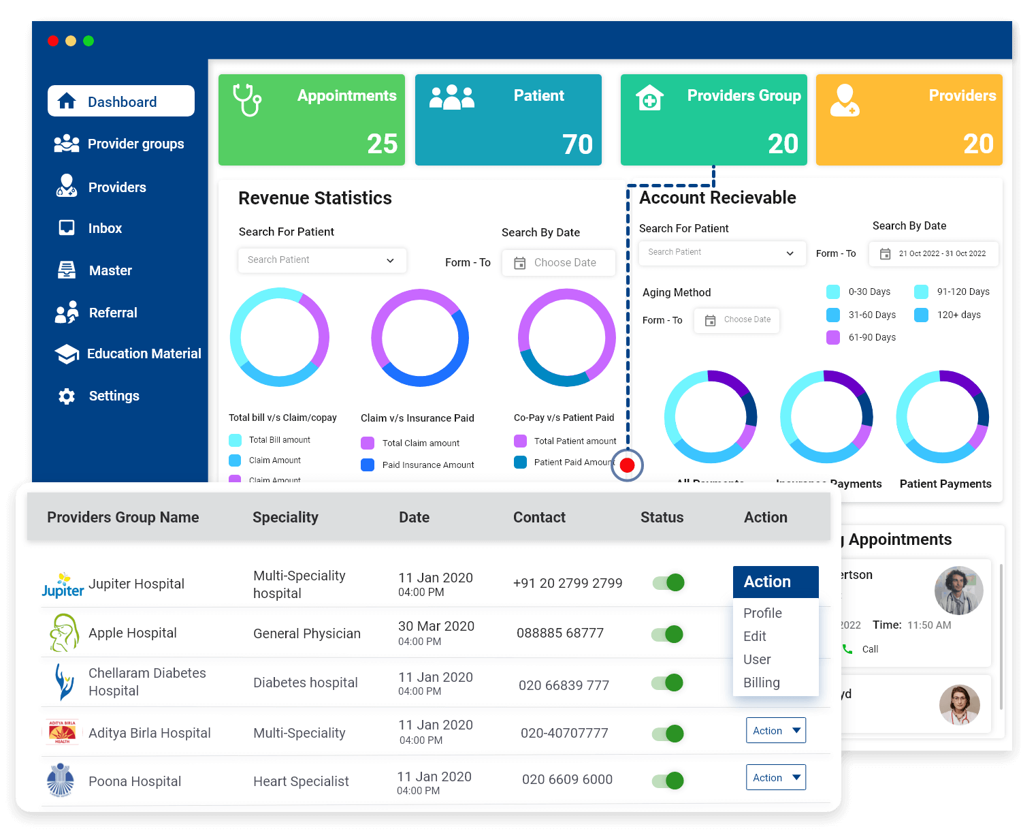Open the Search For Patient dropdown in Account Recievable
The image size is (1021, 831).
(x=721, y=253)
